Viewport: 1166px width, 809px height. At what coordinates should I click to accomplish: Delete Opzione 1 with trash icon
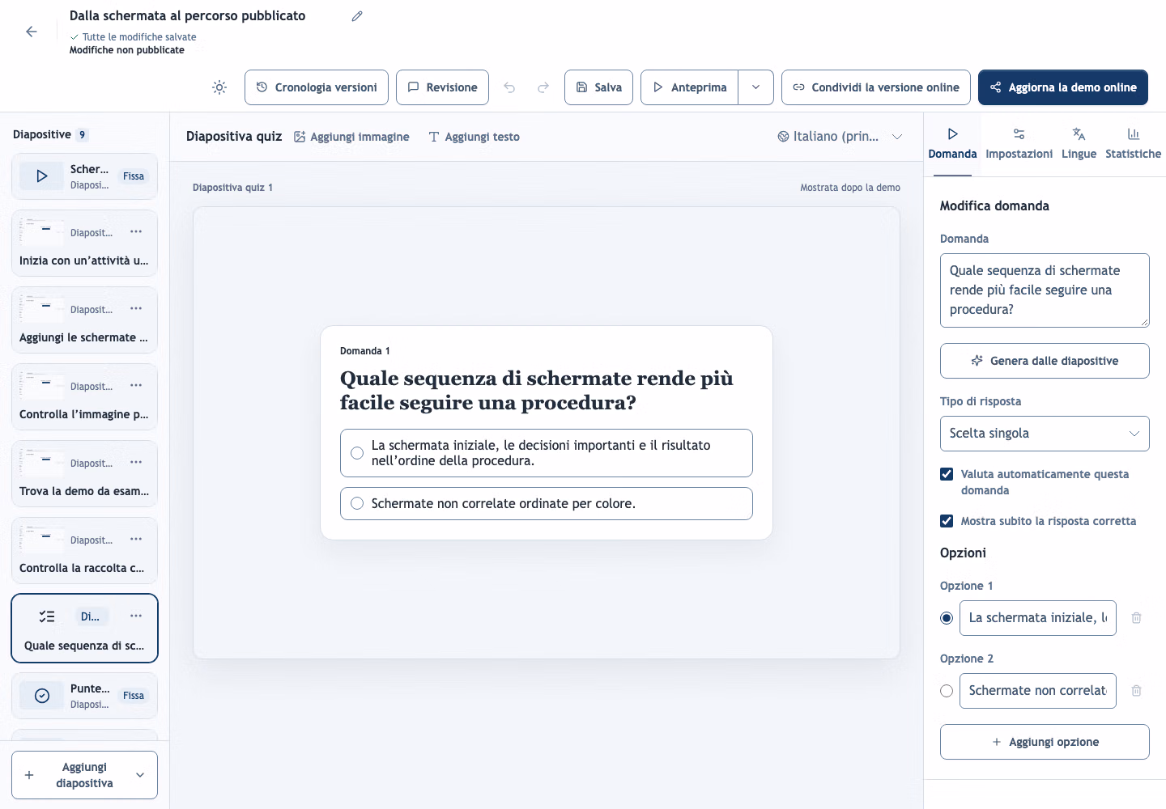pyautogui.click(x=1136, y=618)
